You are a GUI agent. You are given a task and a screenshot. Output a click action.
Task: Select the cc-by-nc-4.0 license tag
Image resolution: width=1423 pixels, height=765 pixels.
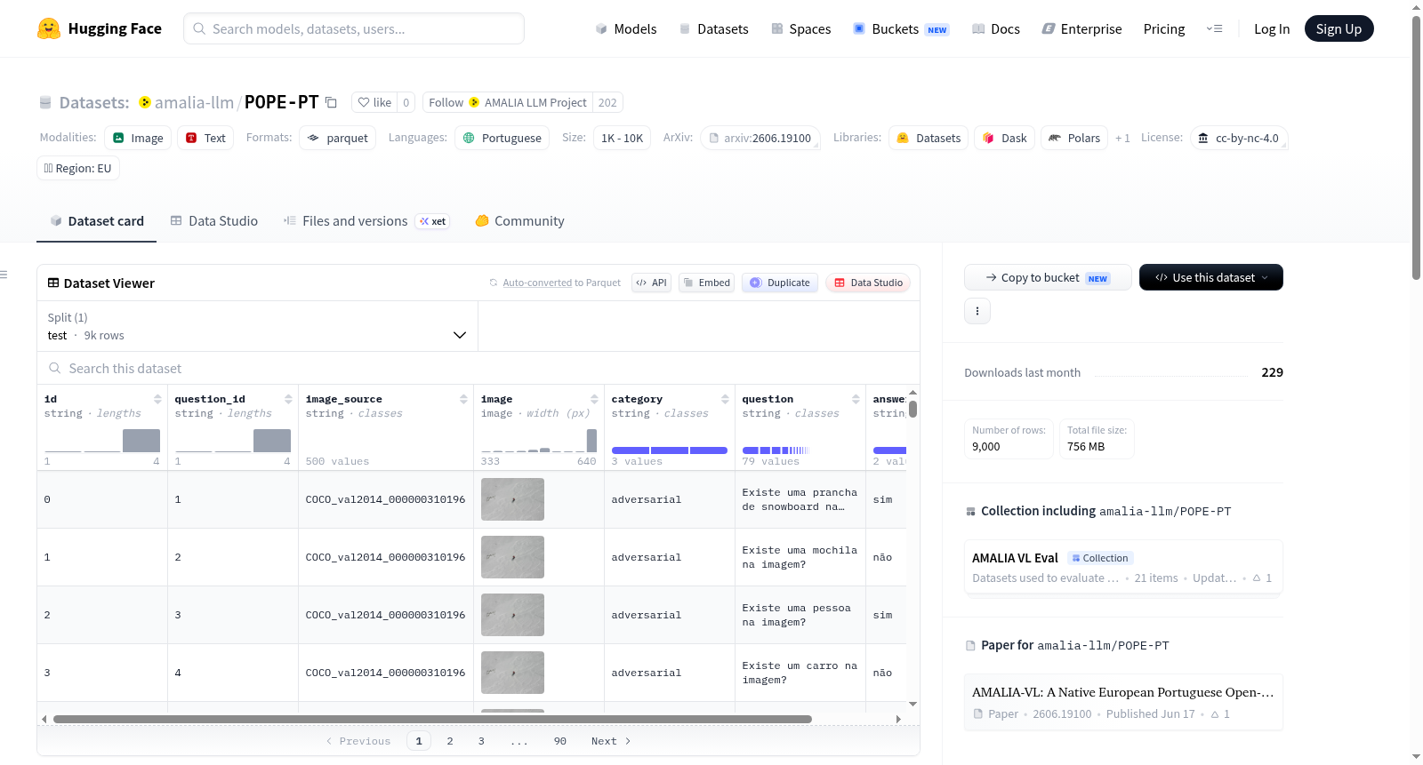coord(1240,138)
